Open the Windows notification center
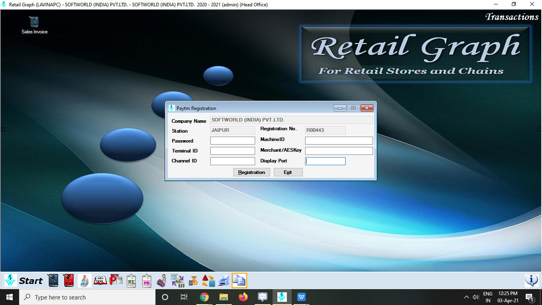Image resolution: width=542 pixels, height=305 pixels. pyautogui.click(x=529, y=297)
